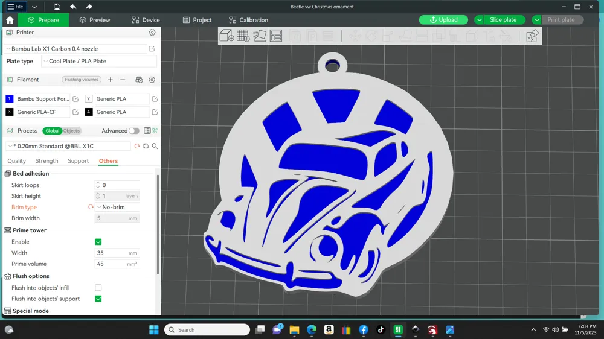This screenshot has height=339, width=604.
Task: Undo the last action
Action: pyautogui.click(x=73, y=7)
